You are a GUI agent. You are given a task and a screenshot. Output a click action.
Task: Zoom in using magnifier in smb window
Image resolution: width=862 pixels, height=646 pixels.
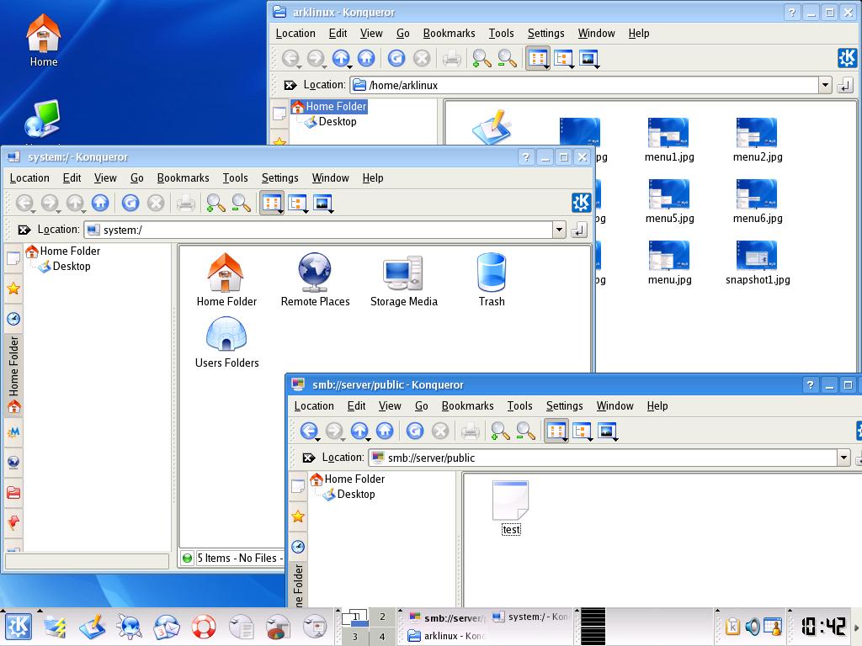[x=500, y=432]
